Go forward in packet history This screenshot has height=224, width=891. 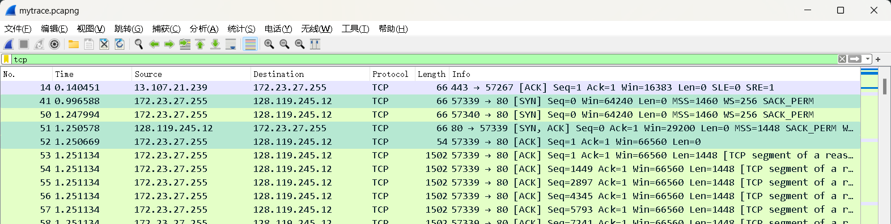169,44
